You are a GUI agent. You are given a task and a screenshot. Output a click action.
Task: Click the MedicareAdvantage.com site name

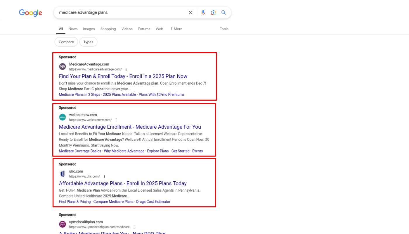(x=89, y=64)
